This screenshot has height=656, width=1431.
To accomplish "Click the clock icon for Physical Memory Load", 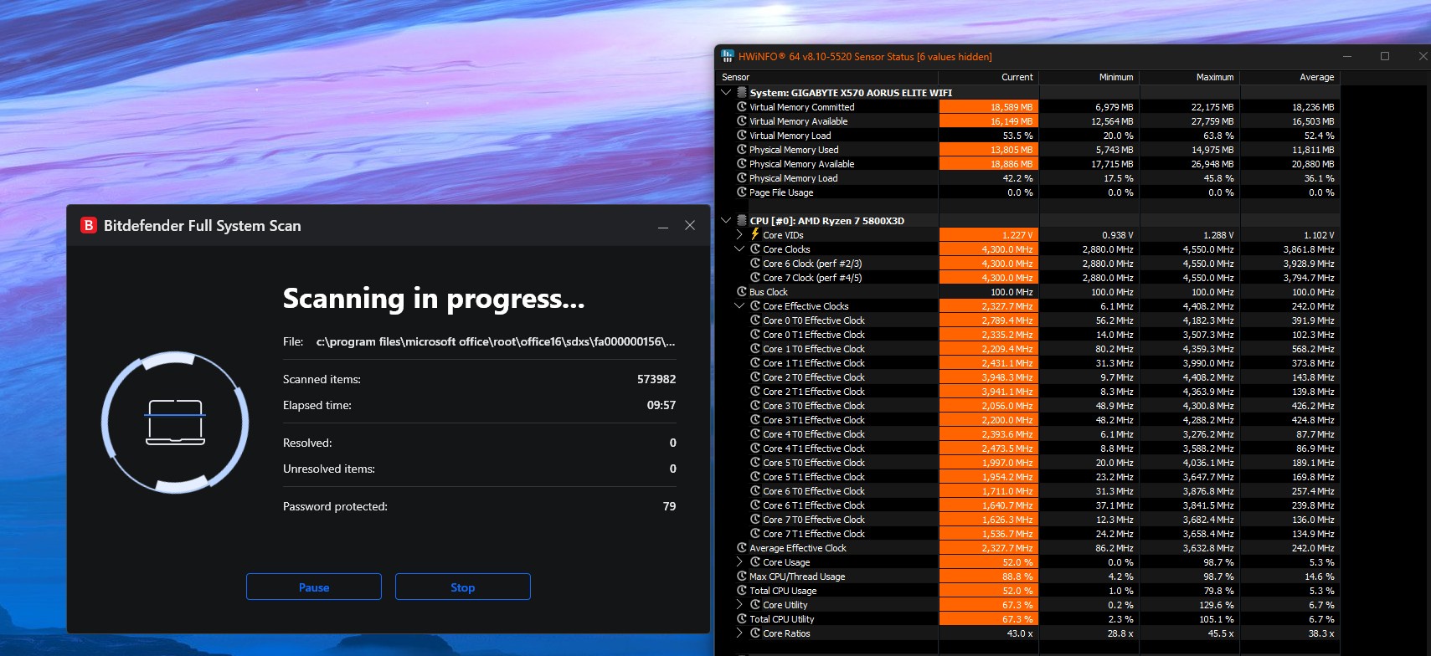I will coord(741,177).
